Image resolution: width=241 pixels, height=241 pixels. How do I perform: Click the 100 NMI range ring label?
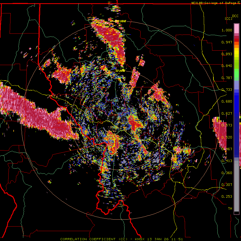(x=121, y=21)
